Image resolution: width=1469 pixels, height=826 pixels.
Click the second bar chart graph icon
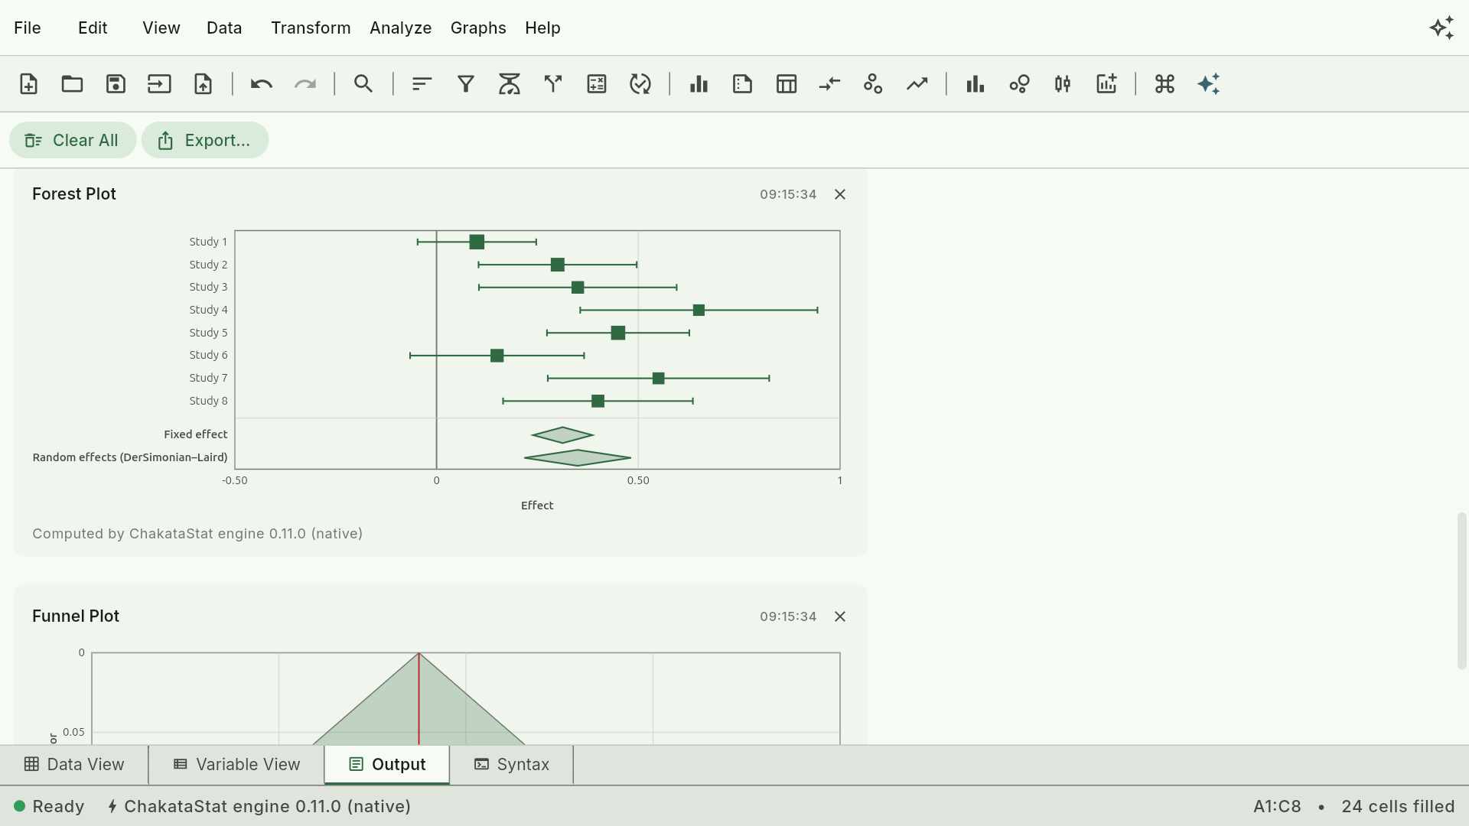click(975, 84)
